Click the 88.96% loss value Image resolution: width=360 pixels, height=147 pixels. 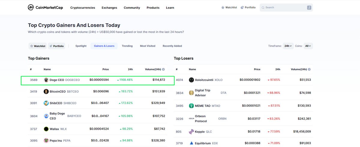pyautogui.click(x=274, y=93)
